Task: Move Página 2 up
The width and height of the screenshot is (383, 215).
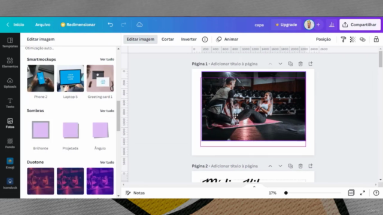Action: click(270, 166)
